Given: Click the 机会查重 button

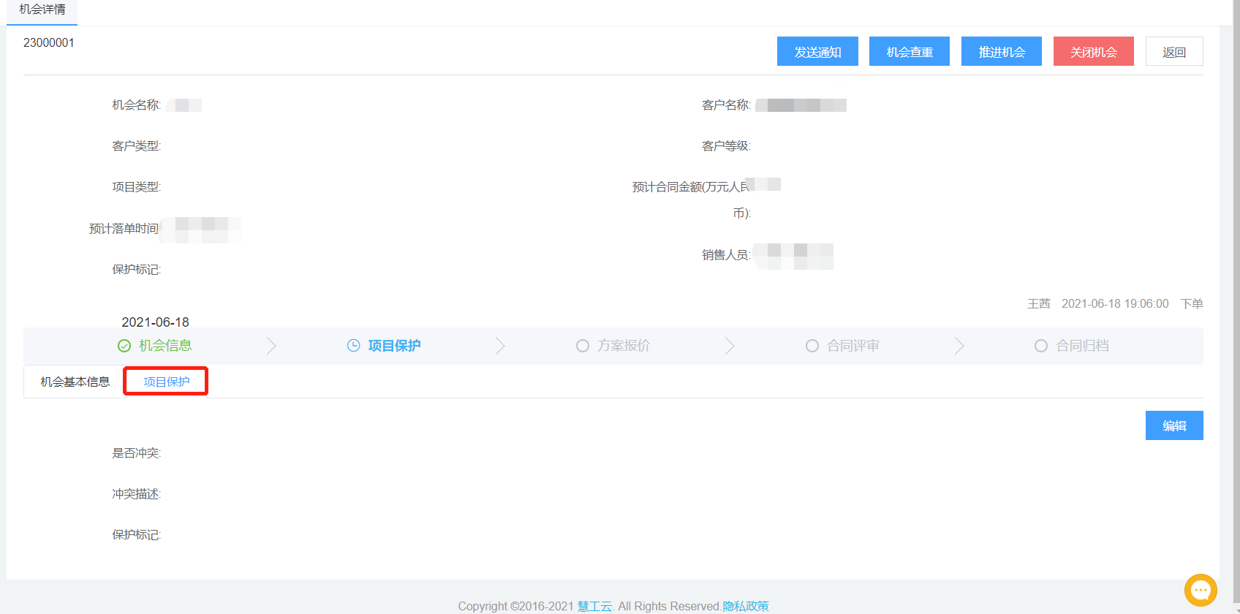Looking at the screenshot, I should coord(910,52).
